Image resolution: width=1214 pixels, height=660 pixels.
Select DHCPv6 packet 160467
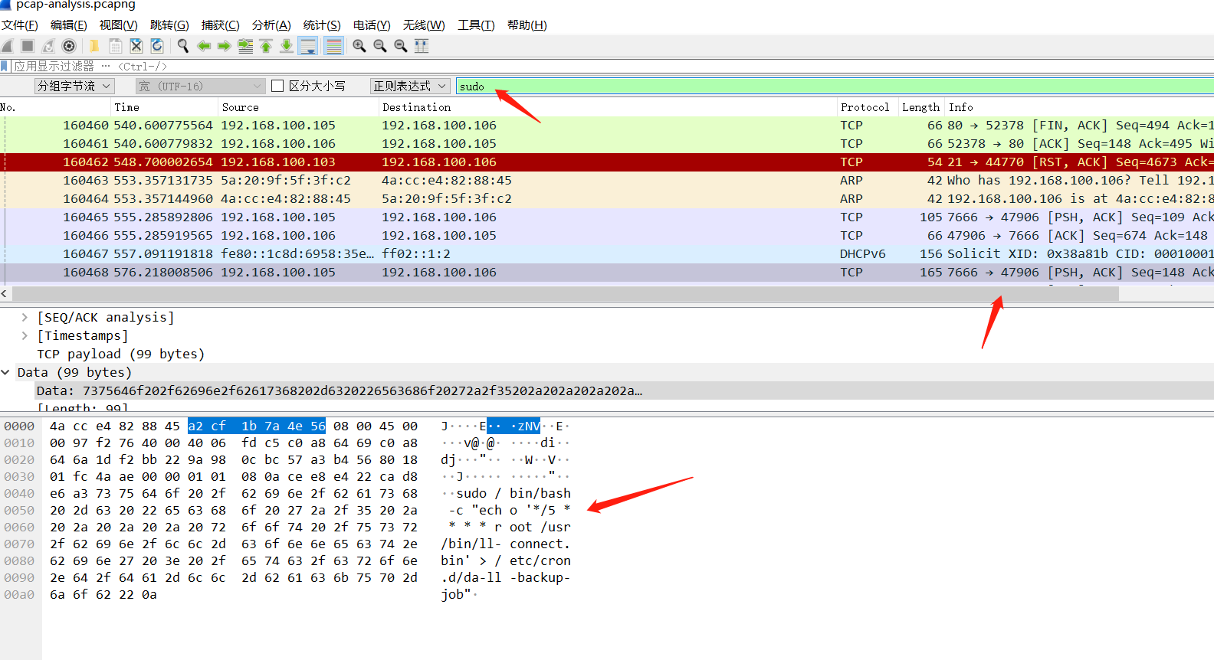[x=607, y=254]
